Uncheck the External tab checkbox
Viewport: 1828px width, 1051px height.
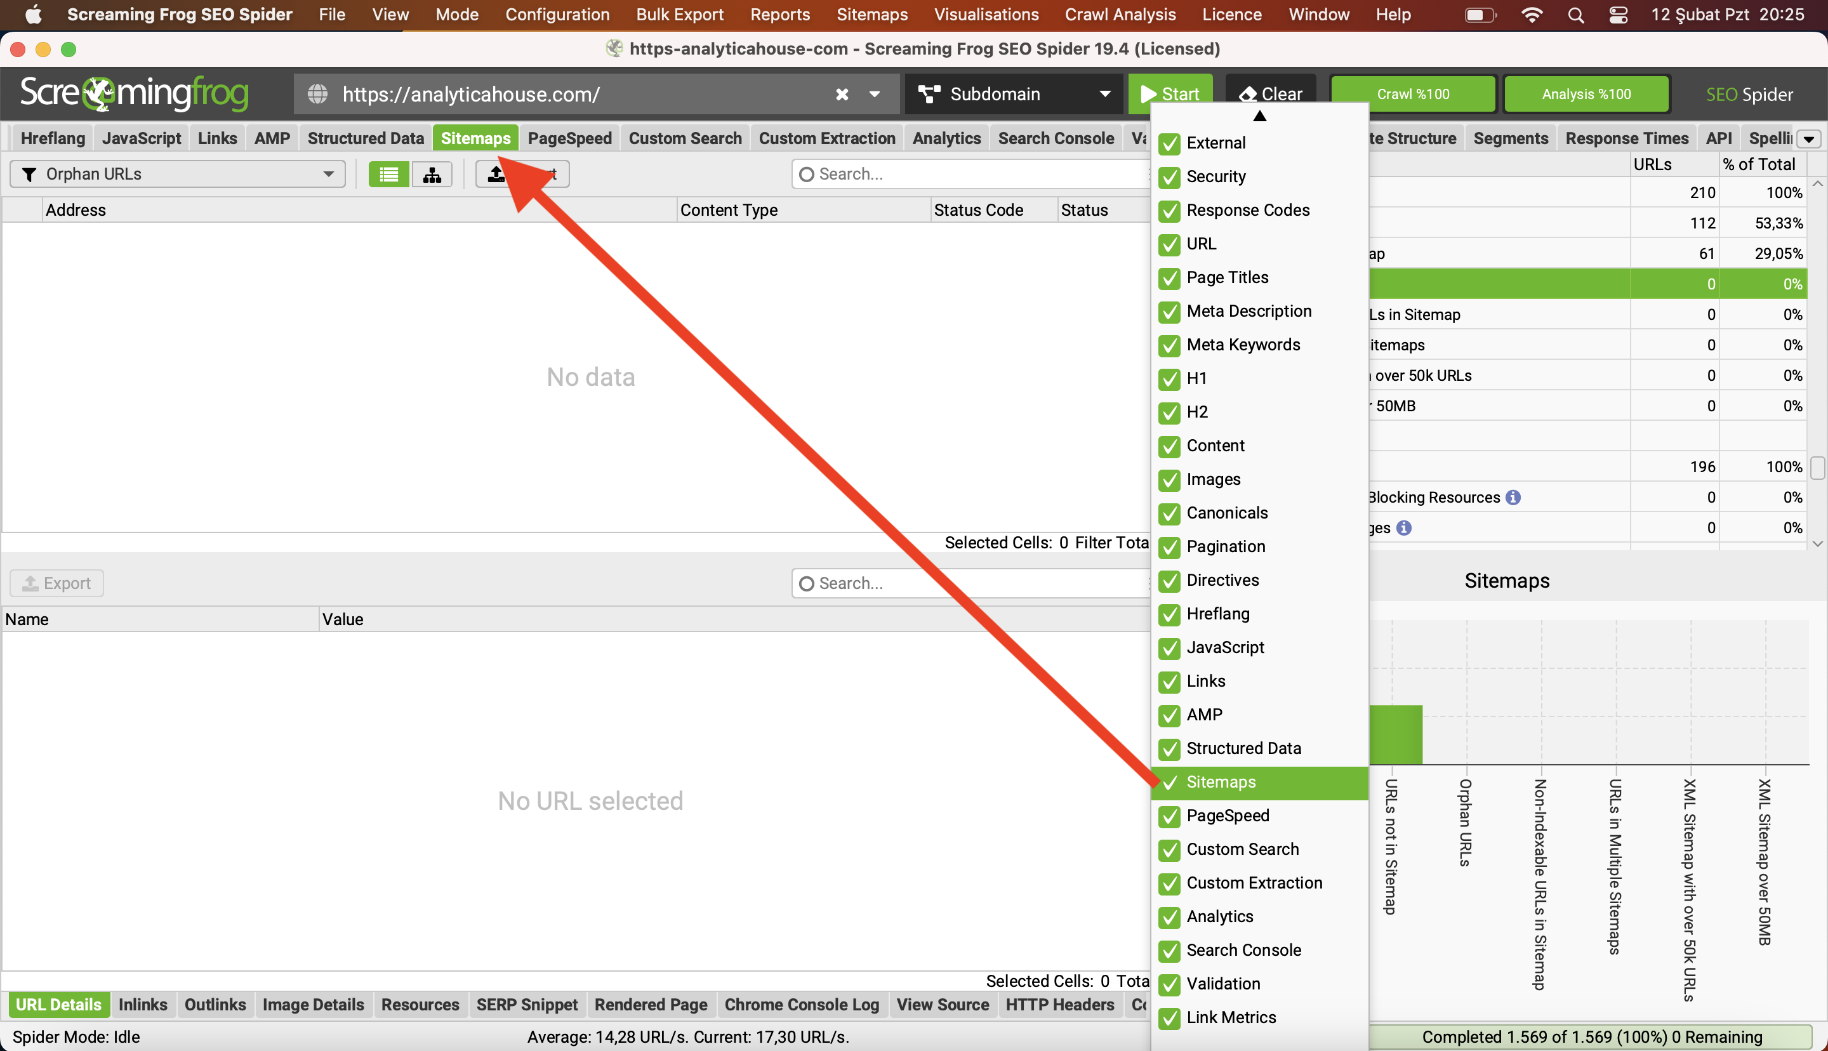tap(1169, 143)
